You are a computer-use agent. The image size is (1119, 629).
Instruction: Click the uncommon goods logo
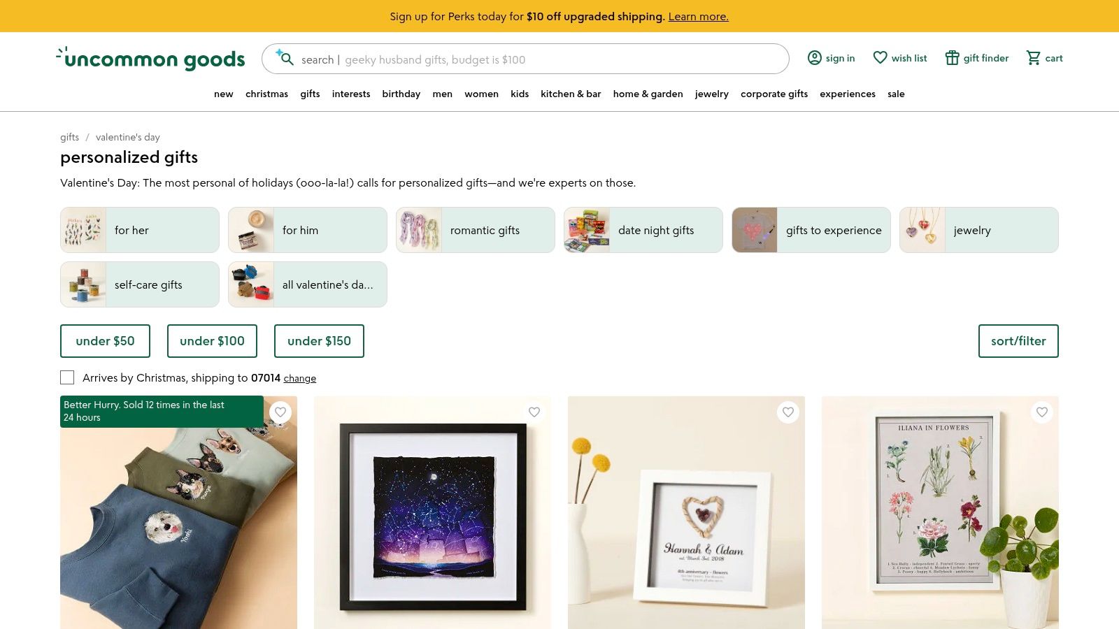pos(150,59)
